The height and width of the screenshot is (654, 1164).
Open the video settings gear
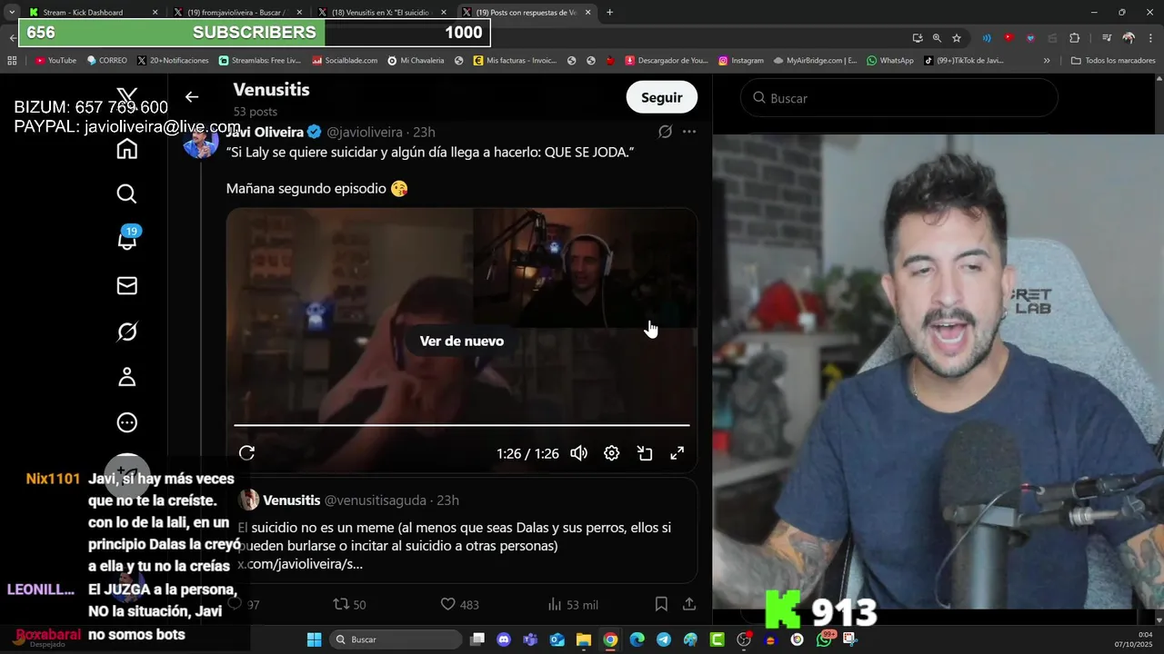[x=611, y=453]
